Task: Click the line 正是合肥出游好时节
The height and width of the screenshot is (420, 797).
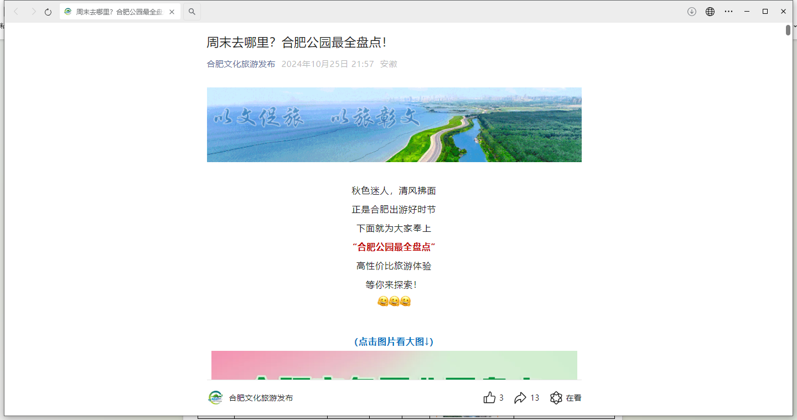Action: tap(394, 210)
